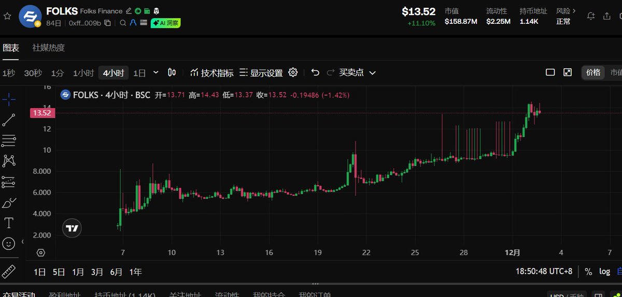Image resolution: width=622 pixels, height=297 pixels.
Task: Click the panel resize handle below chart
Action: tap(315, 284)
